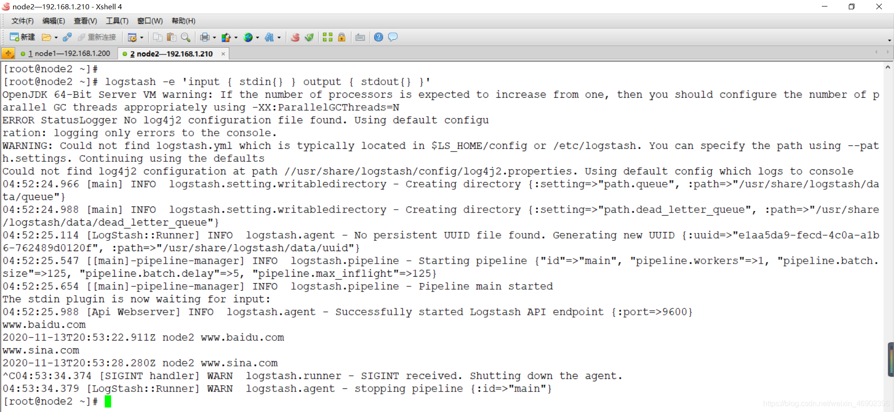Open help with the question mark icon

[379, 37]
